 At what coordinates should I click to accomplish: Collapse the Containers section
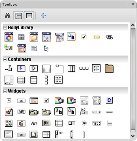5,60
